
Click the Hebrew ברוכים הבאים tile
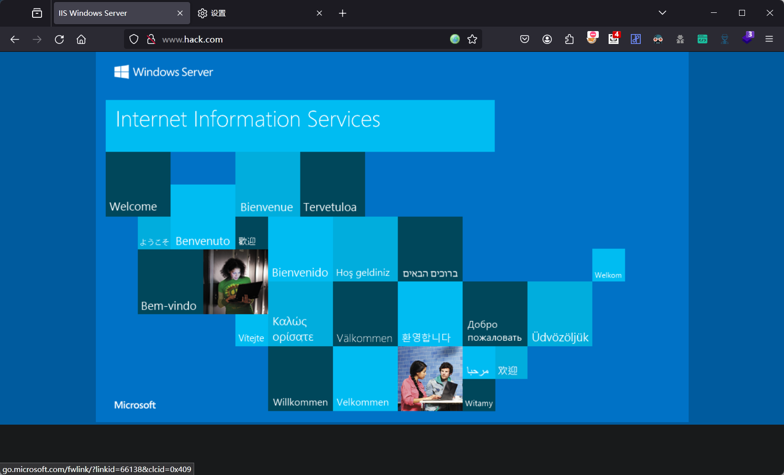[430, 249]
